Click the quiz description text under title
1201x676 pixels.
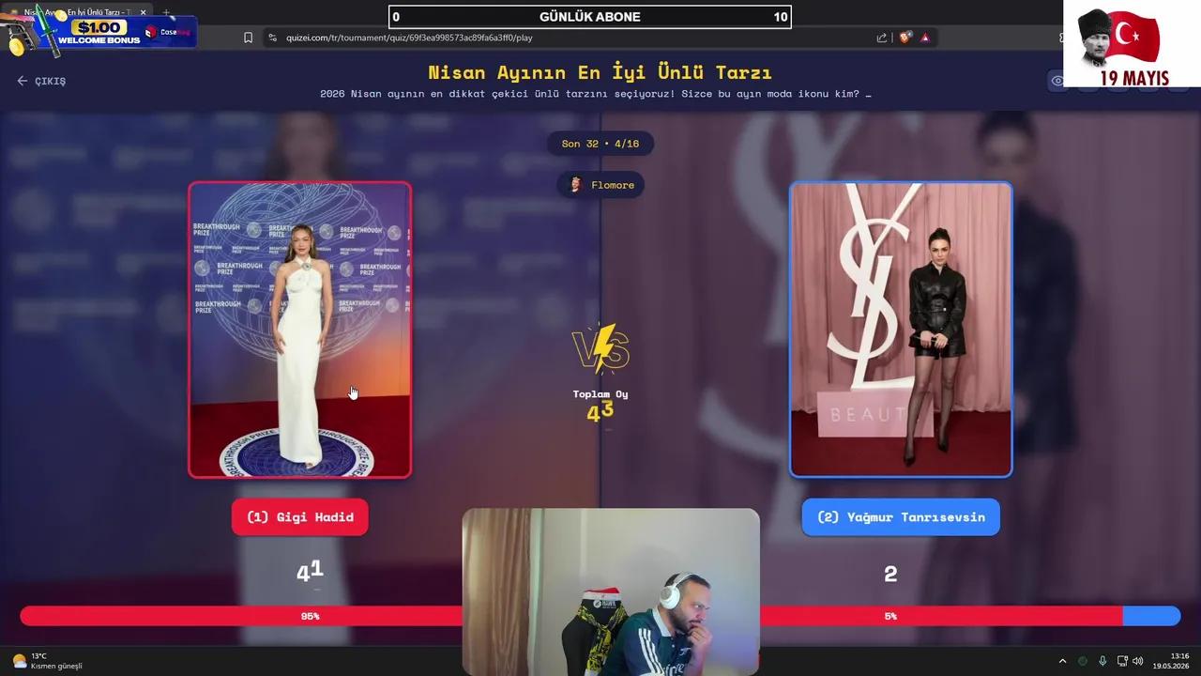click(596, 94)
